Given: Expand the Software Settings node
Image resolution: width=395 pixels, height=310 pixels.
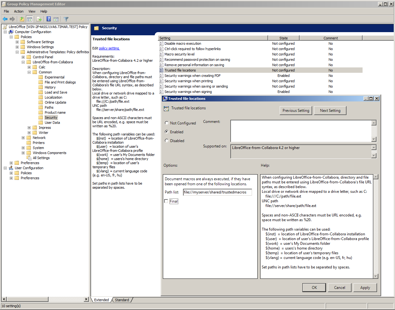Looking at the screenshot, I should 17,42.
